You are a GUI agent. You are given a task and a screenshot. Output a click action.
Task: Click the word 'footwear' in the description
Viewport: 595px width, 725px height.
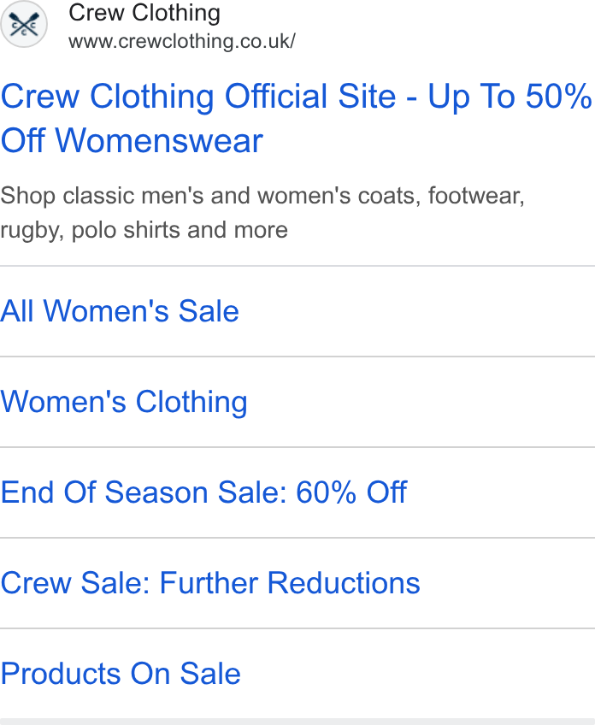[476, 196]
